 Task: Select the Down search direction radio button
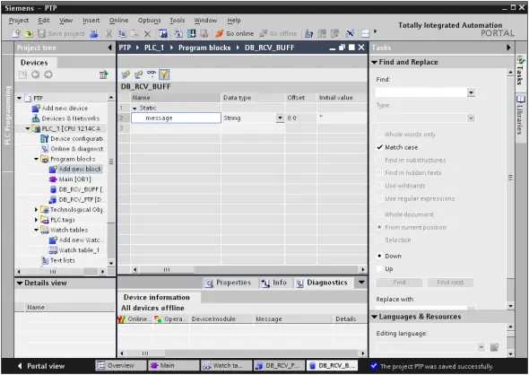pyautogui.click(x=379, y=256)
